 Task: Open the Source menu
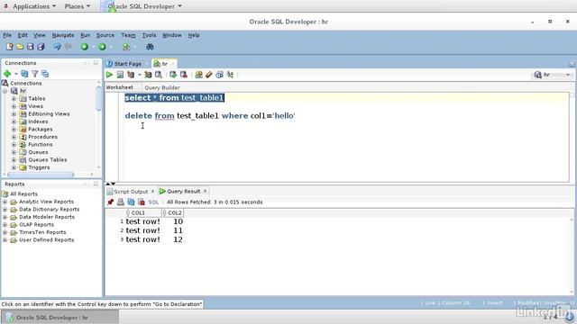[x=105, y=35]
